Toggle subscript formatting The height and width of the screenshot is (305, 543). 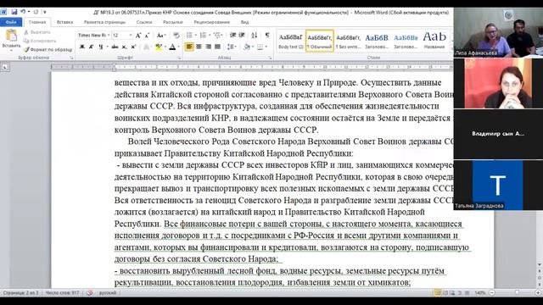(x=124, y=47)
